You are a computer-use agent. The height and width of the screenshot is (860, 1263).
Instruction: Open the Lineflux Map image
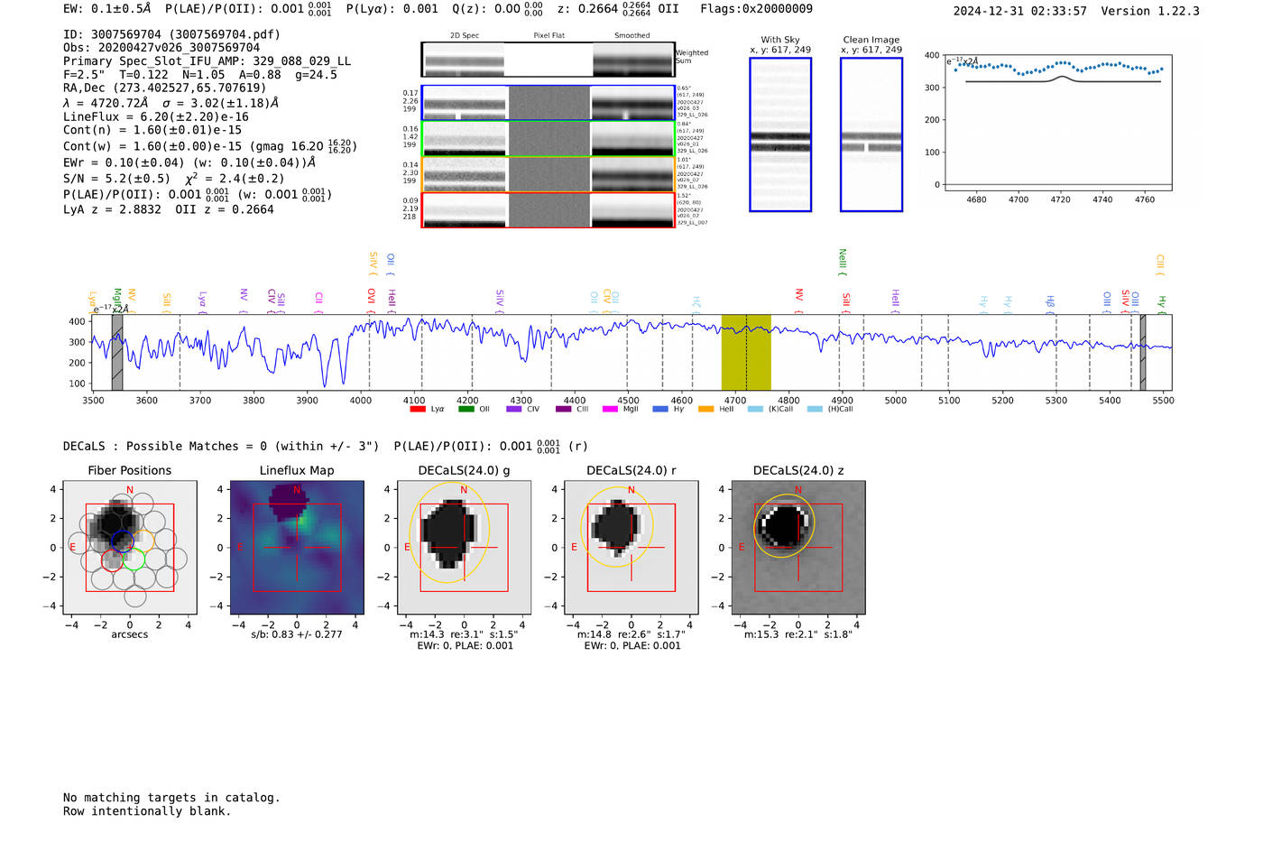click(297, 547)
